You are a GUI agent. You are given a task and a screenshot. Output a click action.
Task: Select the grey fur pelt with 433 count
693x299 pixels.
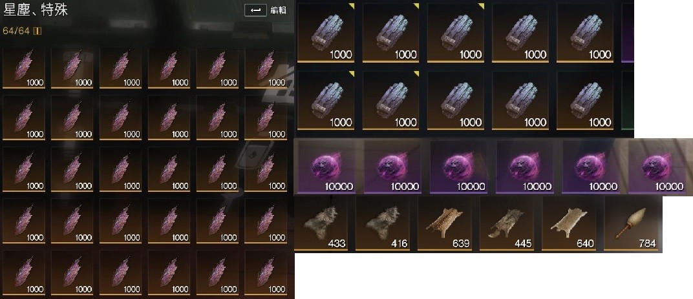321,223
